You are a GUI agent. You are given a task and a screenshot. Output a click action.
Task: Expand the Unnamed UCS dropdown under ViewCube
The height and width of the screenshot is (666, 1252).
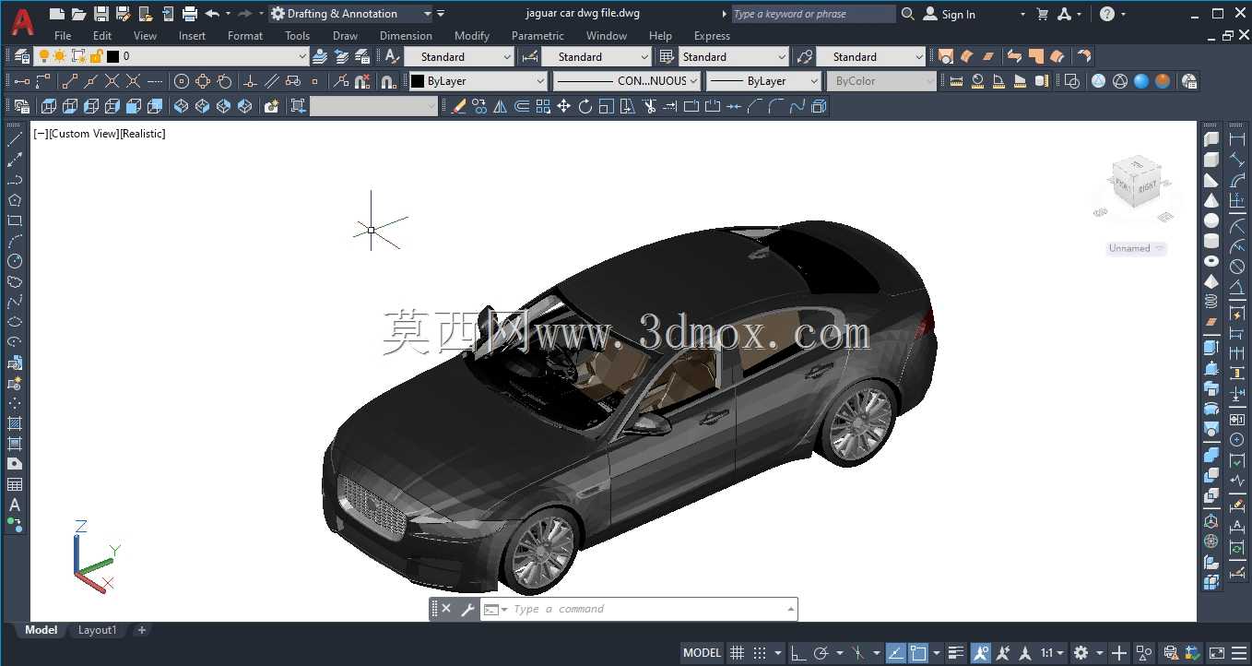click(x=1137, y=248)
